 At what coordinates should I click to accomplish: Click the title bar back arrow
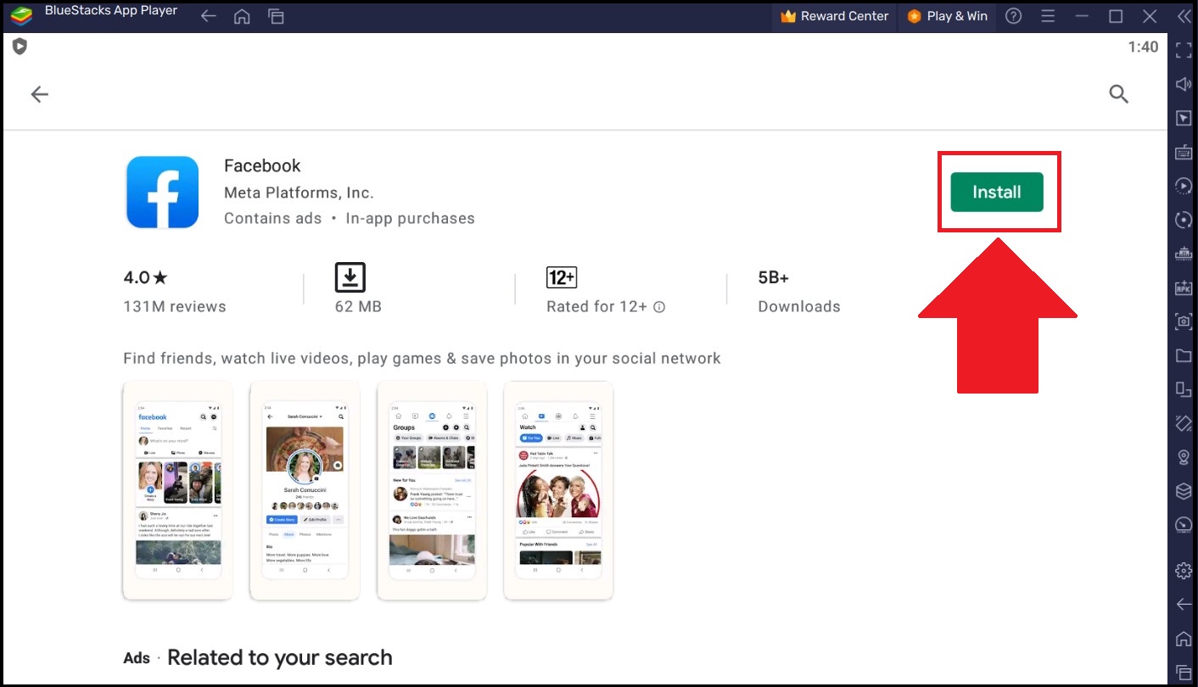pos(209,16)
